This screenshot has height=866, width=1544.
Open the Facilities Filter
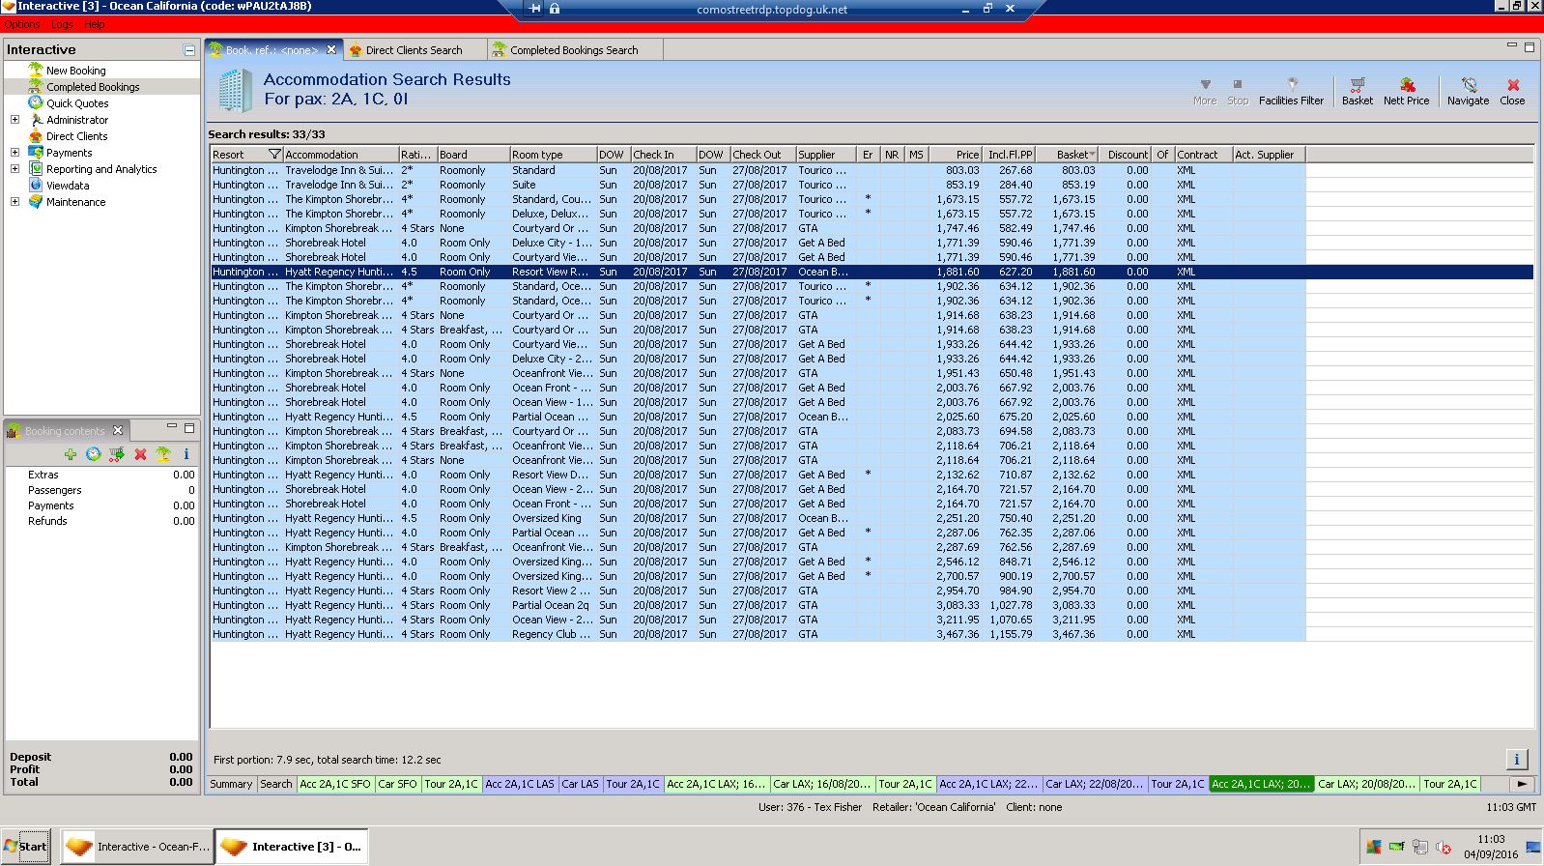(1291, 91)
